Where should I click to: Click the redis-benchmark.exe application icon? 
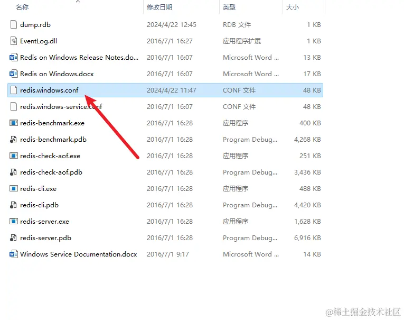point(13,123)
